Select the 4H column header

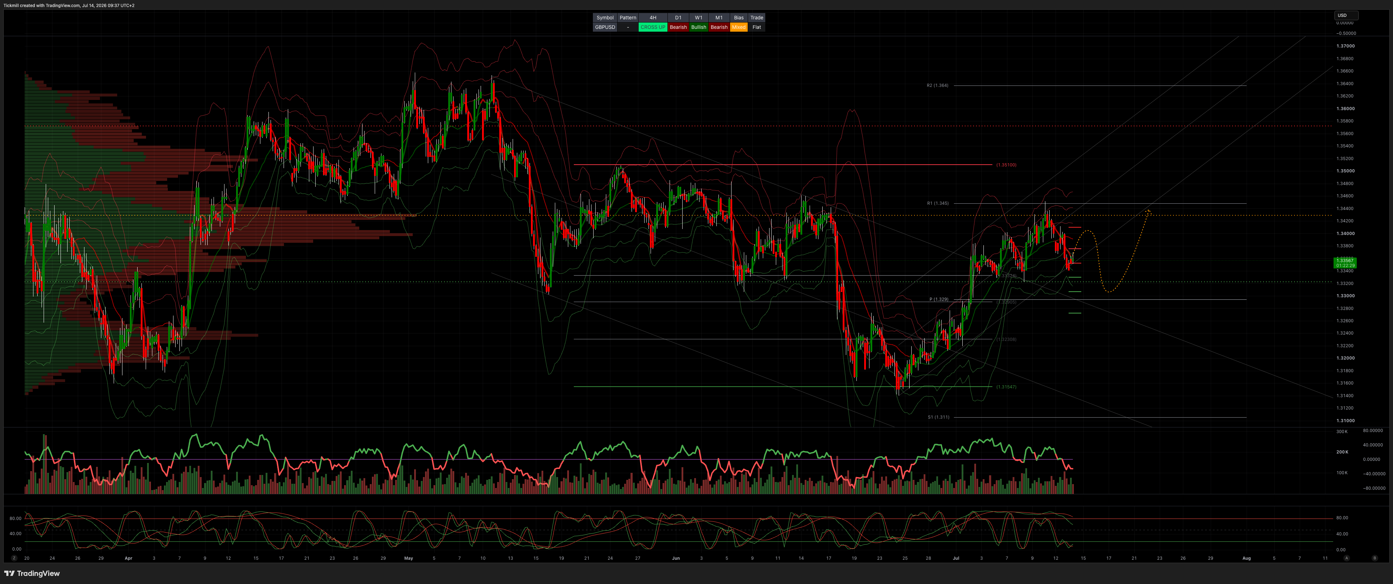653,18
